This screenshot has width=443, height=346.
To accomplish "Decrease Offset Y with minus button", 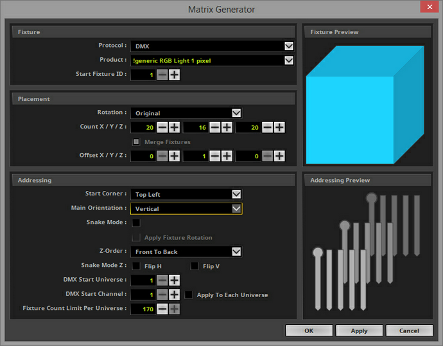I will [215, 156].
